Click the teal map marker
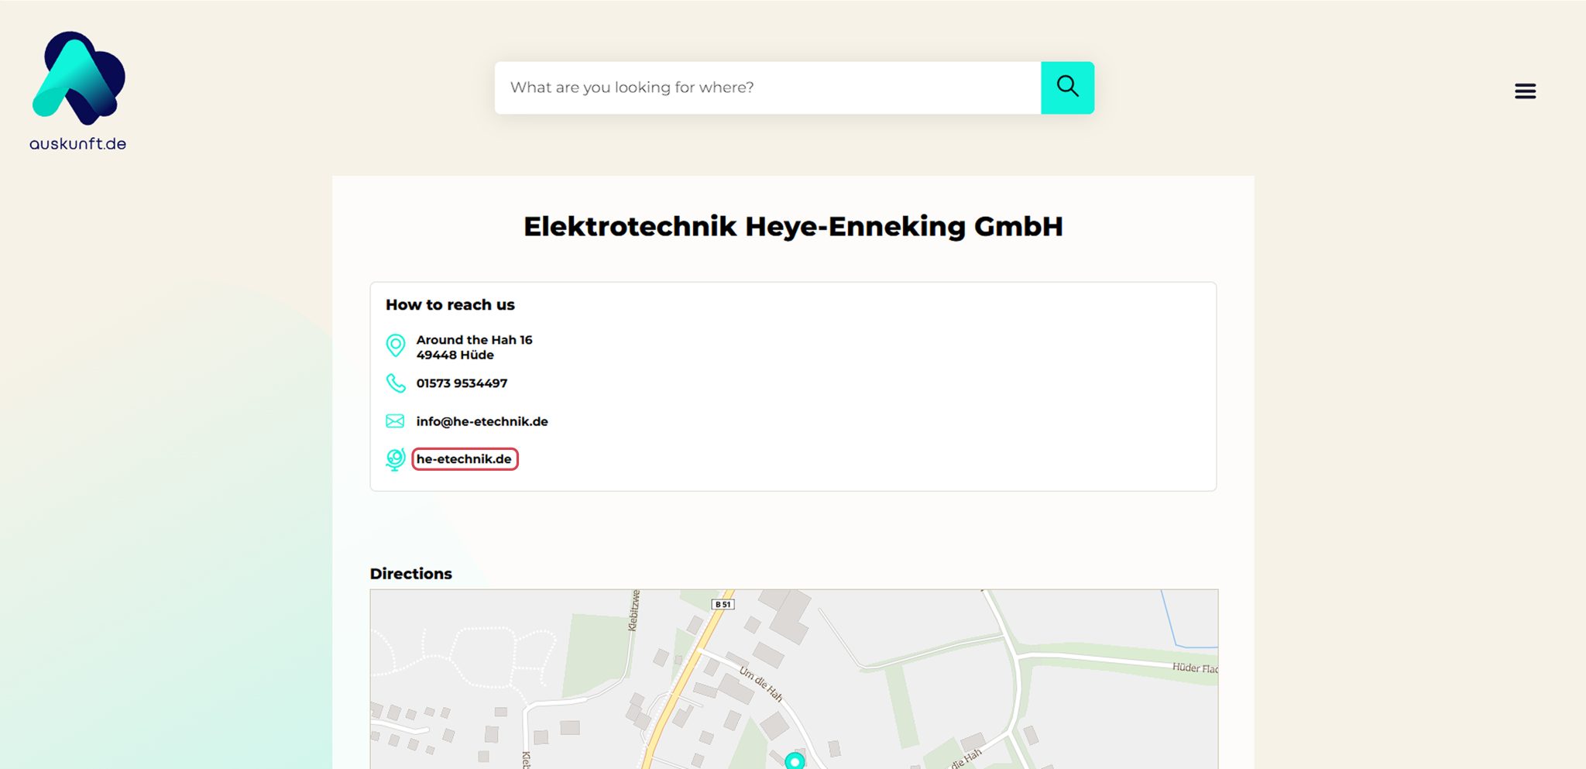 [795, 761]
